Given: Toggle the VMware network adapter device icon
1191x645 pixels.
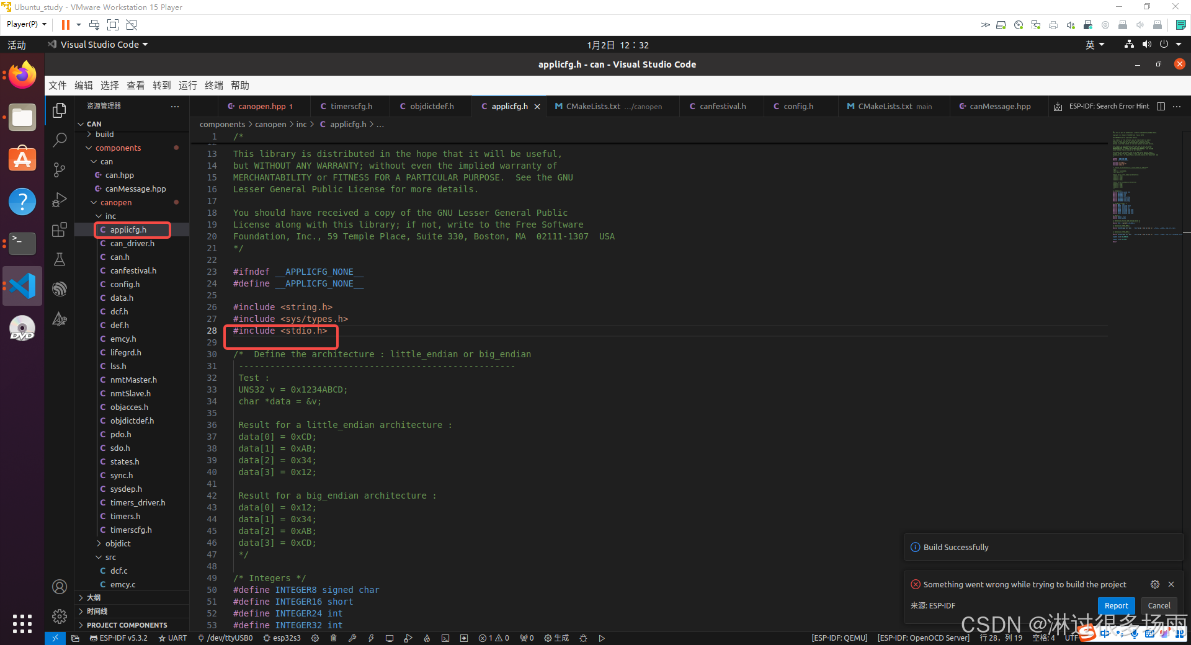Looking at the screenshot, I should tap(1036, 25).
